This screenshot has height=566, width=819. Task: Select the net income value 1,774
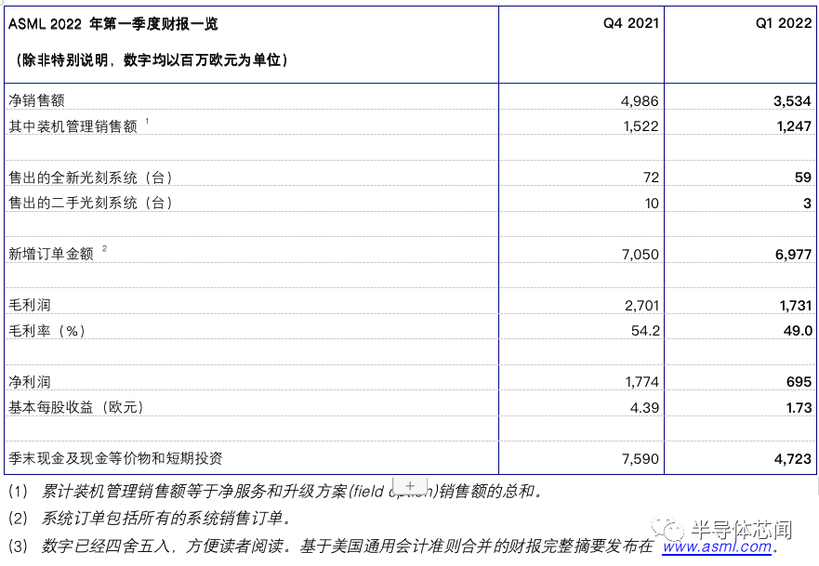642,382
